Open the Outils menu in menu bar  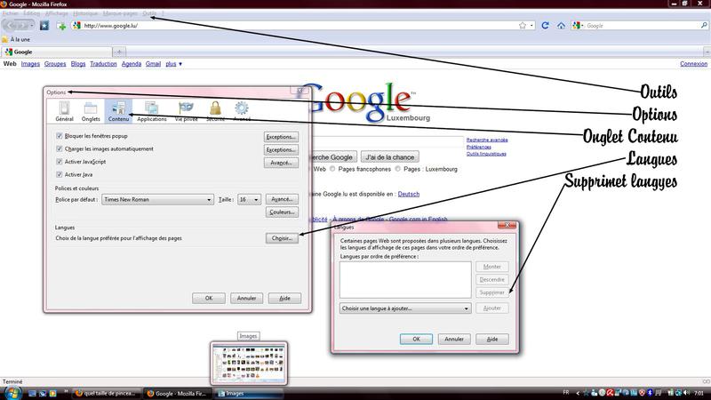[149, 14]
